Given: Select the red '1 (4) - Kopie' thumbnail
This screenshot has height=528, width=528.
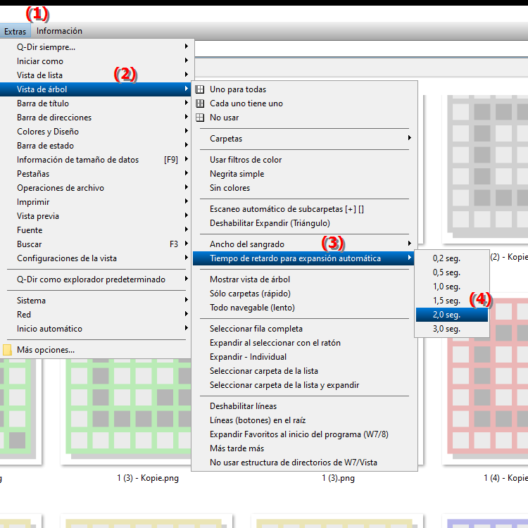Looking at the screenshot, I should click(x=486, y=377).
